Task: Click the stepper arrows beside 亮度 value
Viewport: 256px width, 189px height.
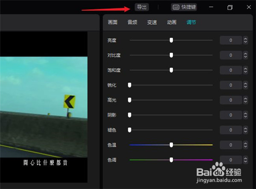Action: [245, 41]
